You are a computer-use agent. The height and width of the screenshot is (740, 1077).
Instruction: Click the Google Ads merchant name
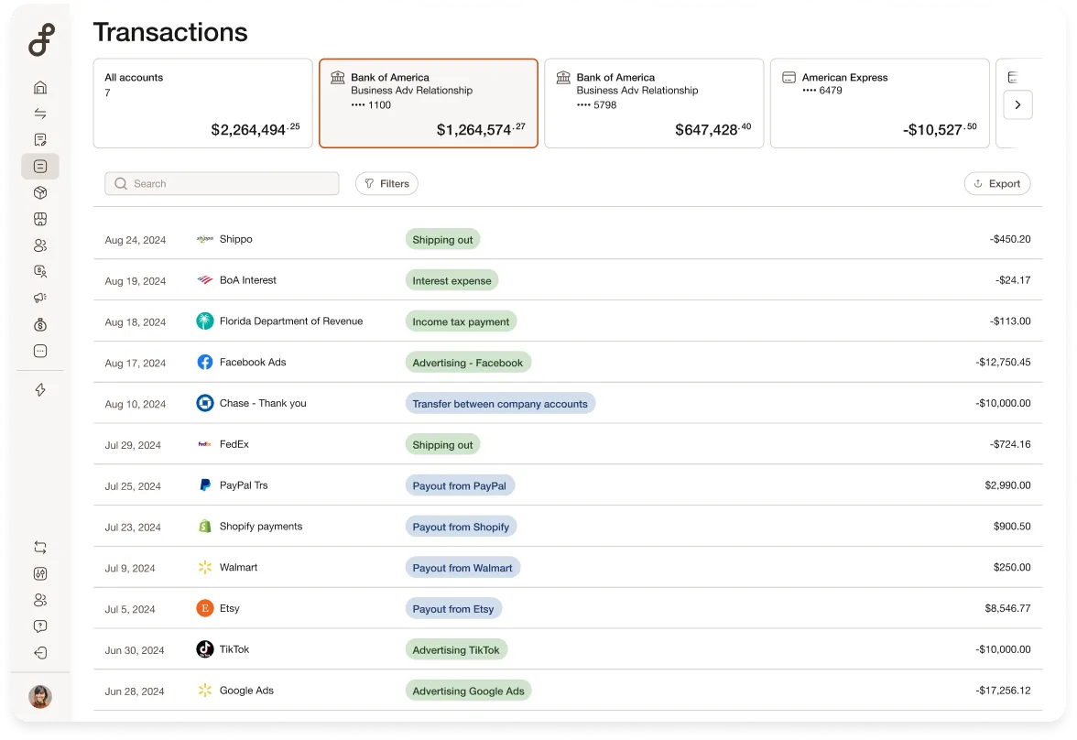coord(246,691)
